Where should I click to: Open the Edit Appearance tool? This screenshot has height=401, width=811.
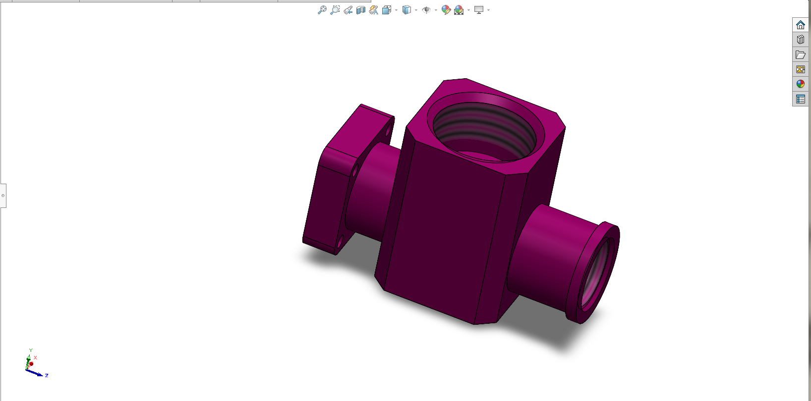pos(446,10)
